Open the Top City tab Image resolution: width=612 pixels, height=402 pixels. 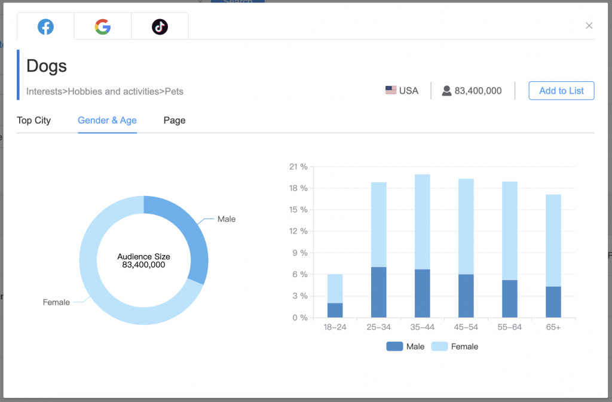coord(33,121)
